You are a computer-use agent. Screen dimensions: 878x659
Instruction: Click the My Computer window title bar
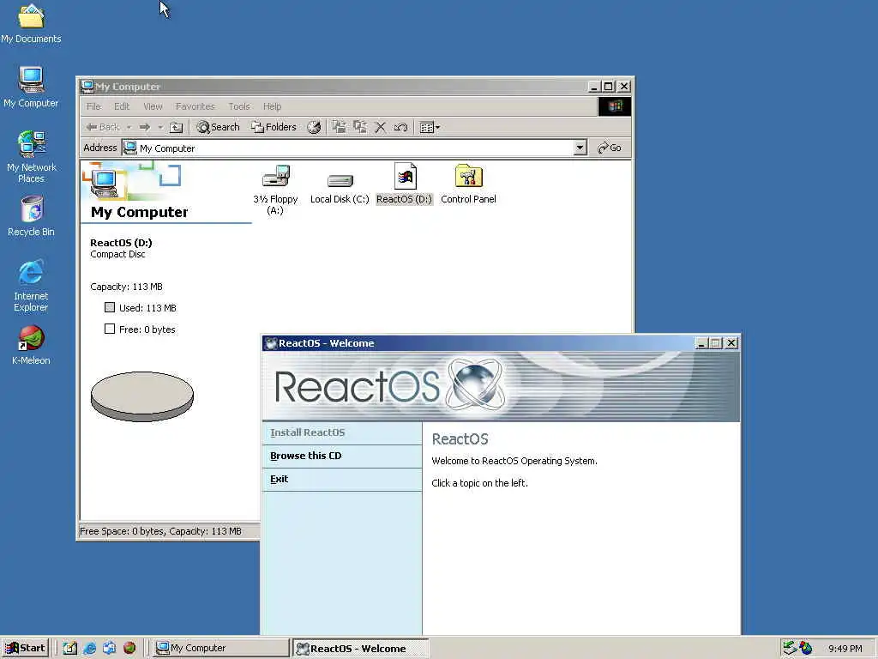(355, 87)
